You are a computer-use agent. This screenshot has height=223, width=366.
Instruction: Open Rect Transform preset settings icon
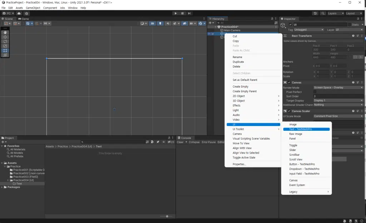357,36
